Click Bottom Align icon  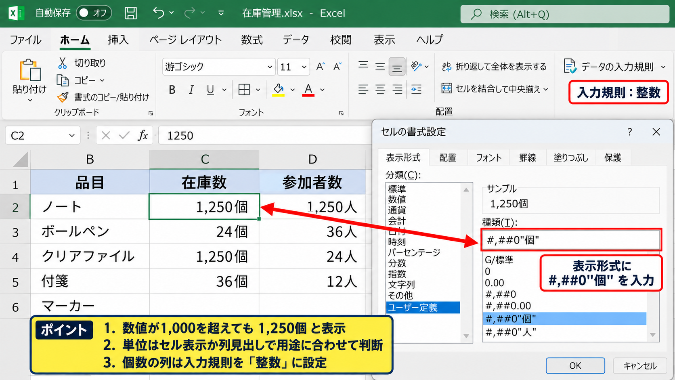tap(397, 67)
